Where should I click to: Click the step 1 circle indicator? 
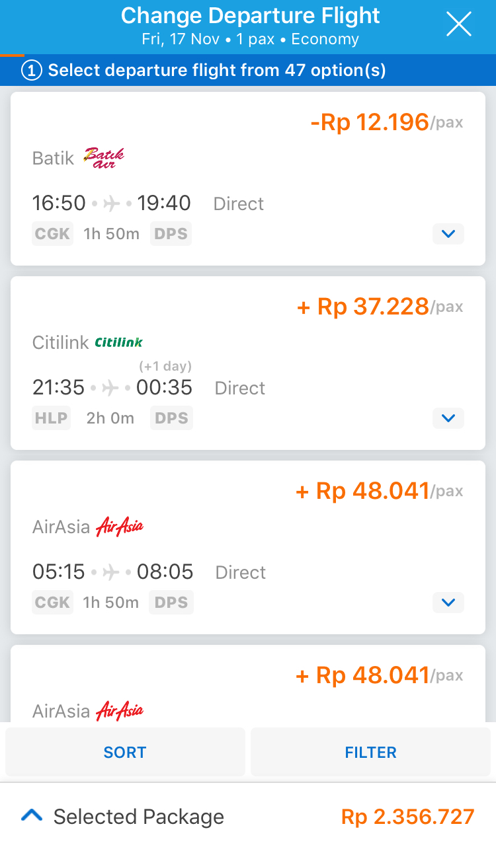pyautogui.click(x=32, y=70)
